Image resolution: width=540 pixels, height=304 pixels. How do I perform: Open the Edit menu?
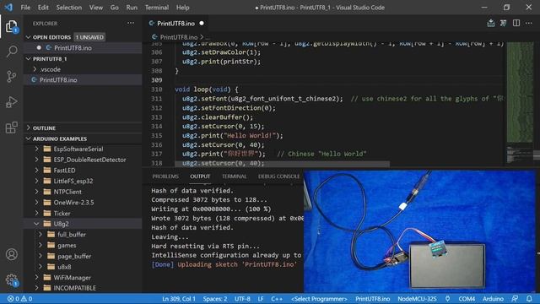[43, 8]
